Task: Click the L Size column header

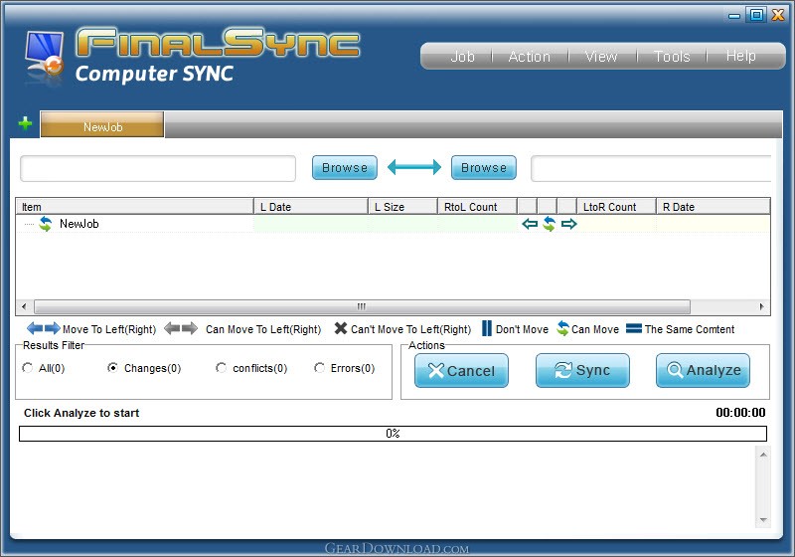Action: point(402,207)
